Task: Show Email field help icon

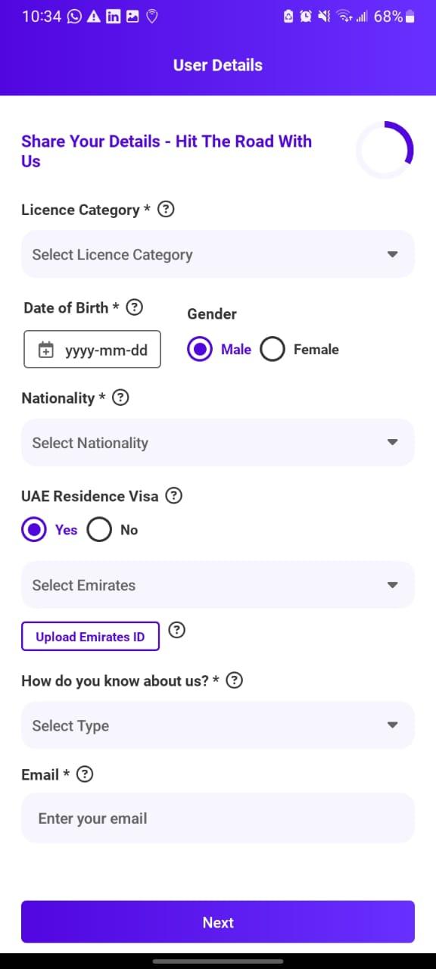Action: point(85,774)
